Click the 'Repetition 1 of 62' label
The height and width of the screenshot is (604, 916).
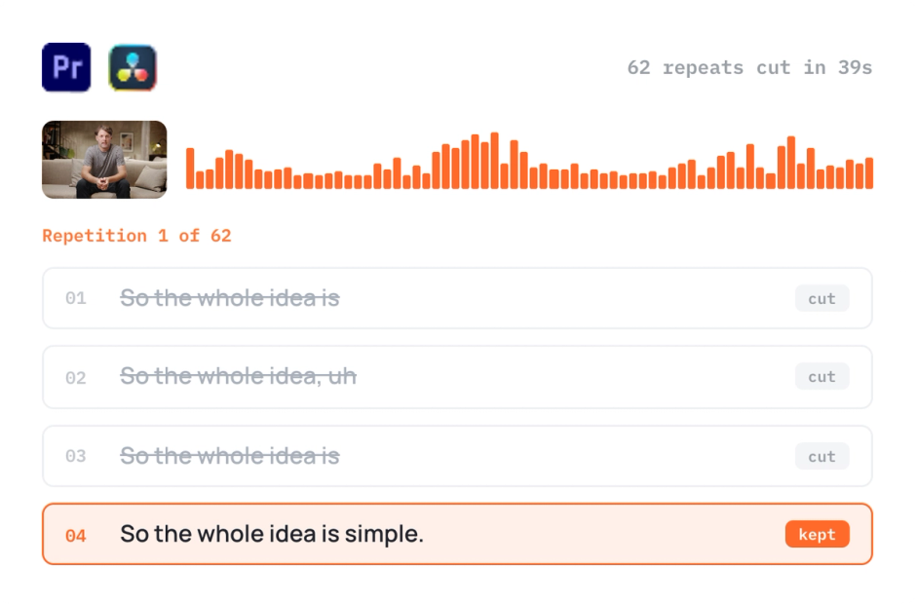136,236
